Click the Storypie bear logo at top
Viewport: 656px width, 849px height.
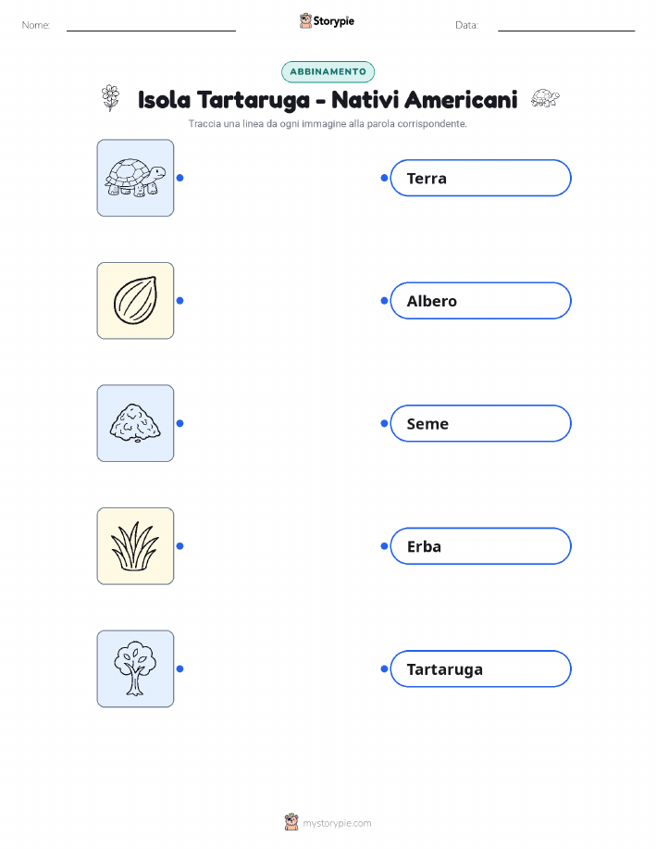[306, 21]
